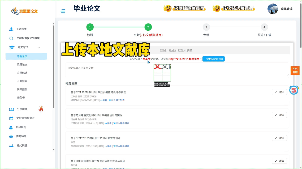Open 文献检索 via its magnifier icon
Screen dimensions: 302x169
pyautogui.click(x=11, y=38)
